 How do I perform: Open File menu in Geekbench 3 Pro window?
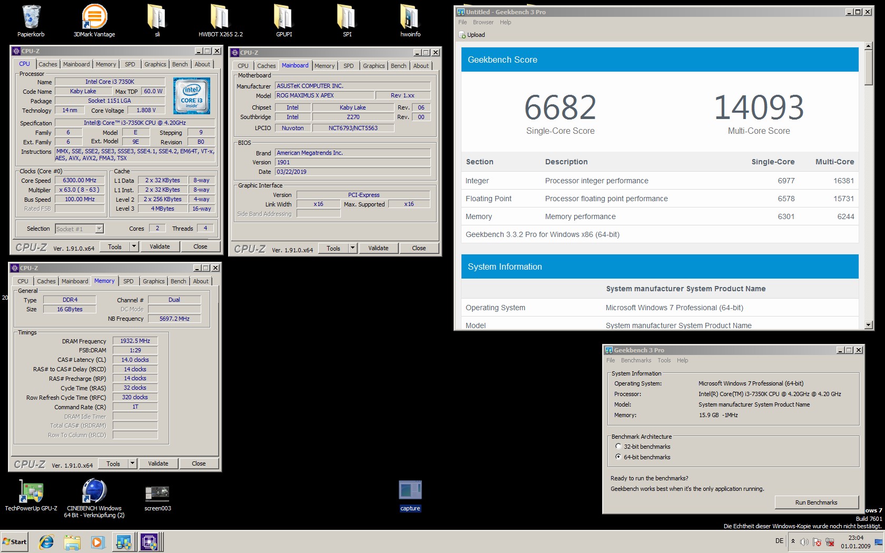(611, 360)
